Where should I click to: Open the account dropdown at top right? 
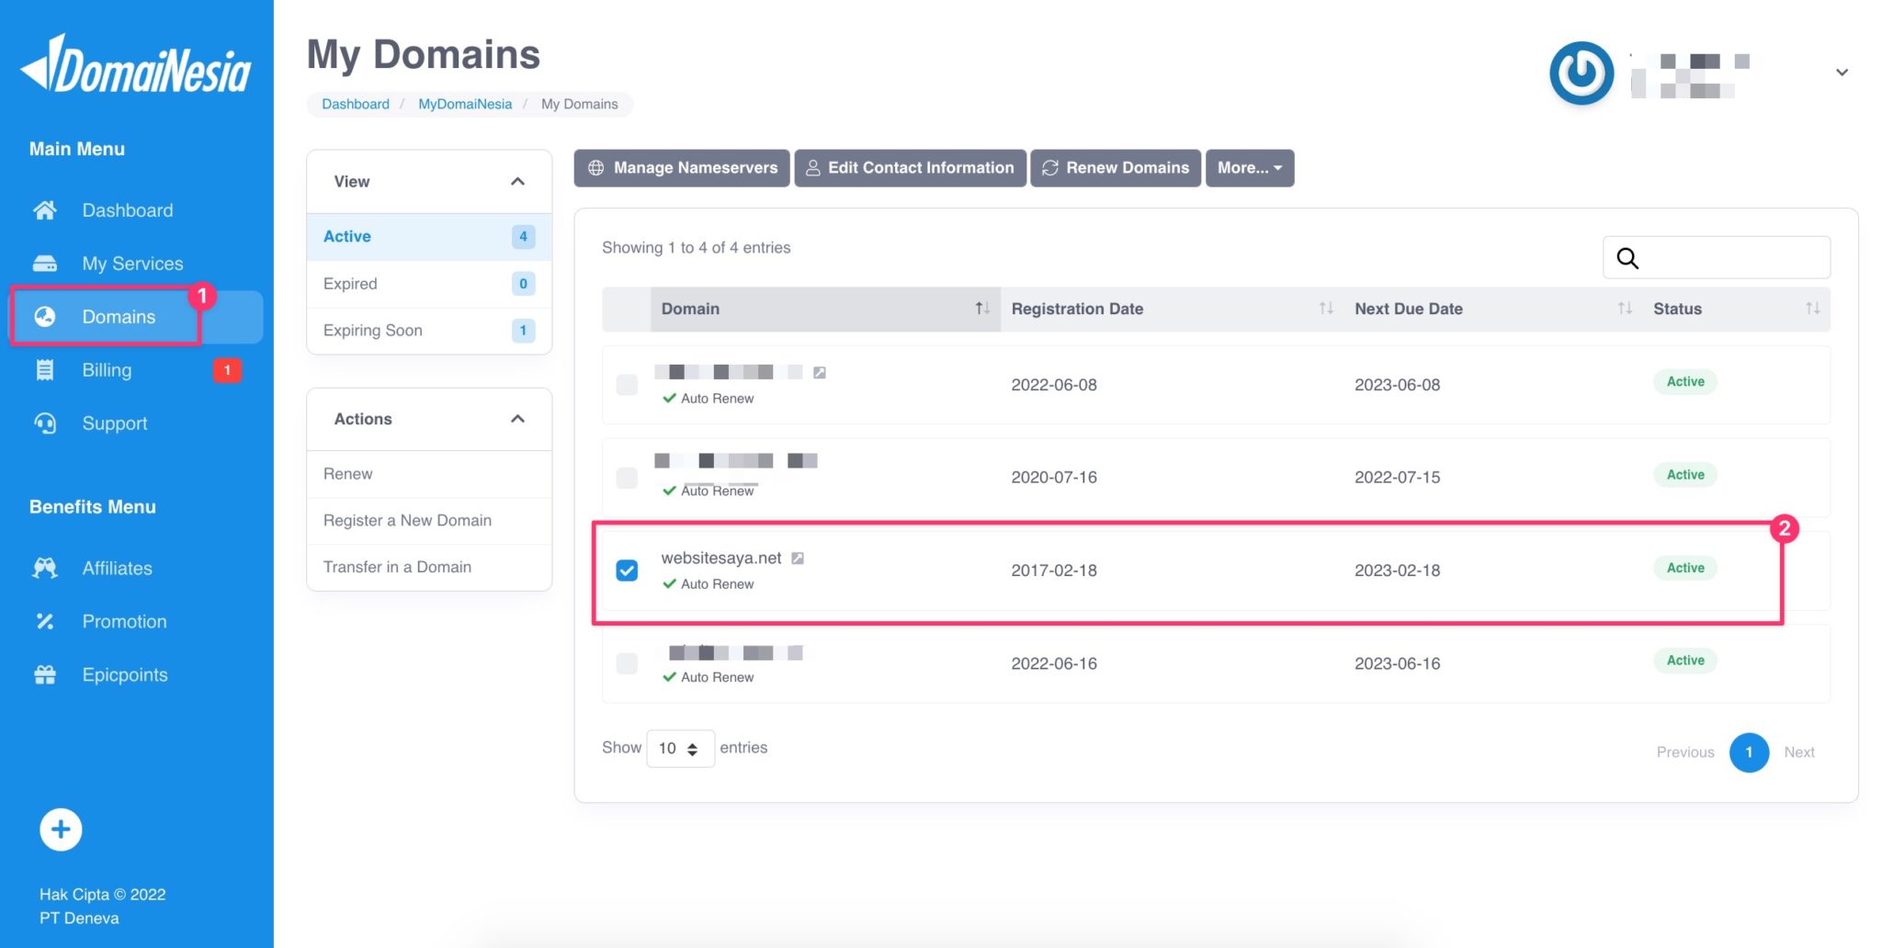[1842, 72]
